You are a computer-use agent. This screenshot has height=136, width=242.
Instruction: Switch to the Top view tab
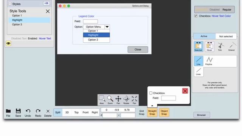(76, 113)
